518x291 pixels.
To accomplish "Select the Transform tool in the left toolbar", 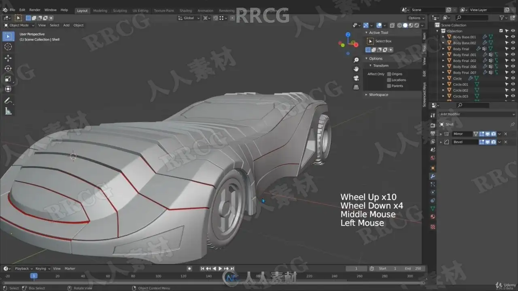I will 8,89.
